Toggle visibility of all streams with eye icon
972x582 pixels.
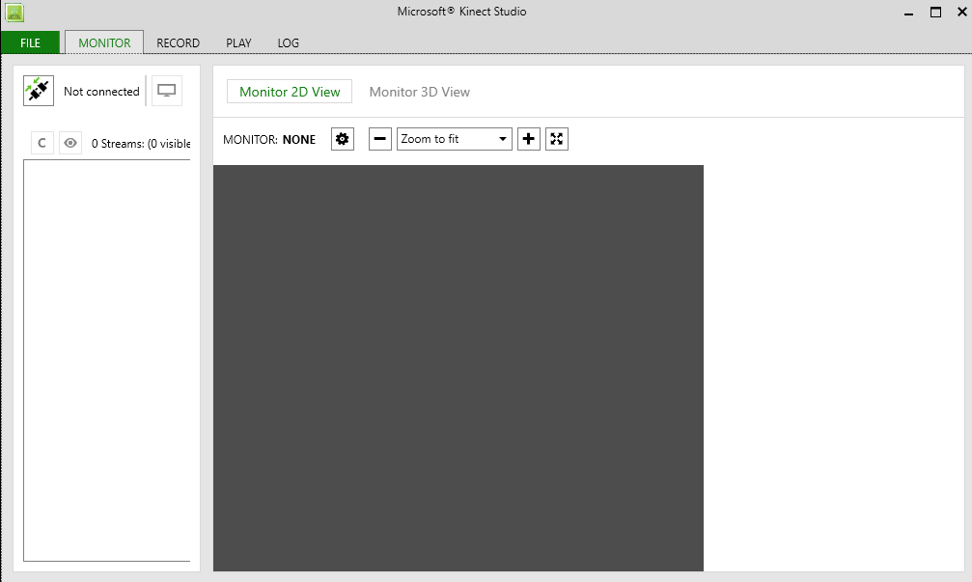pos(69,142)
